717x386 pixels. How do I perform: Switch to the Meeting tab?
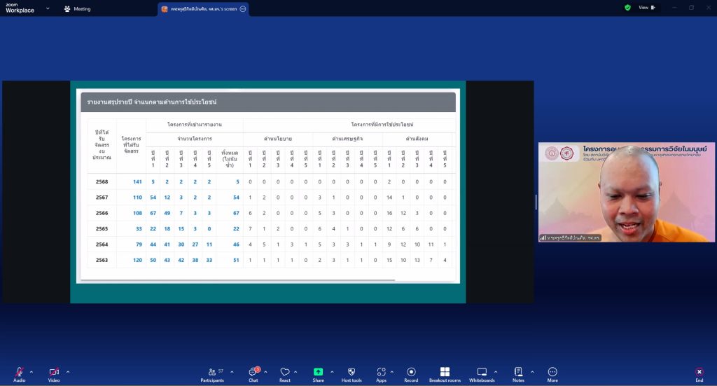pos(77,9)
